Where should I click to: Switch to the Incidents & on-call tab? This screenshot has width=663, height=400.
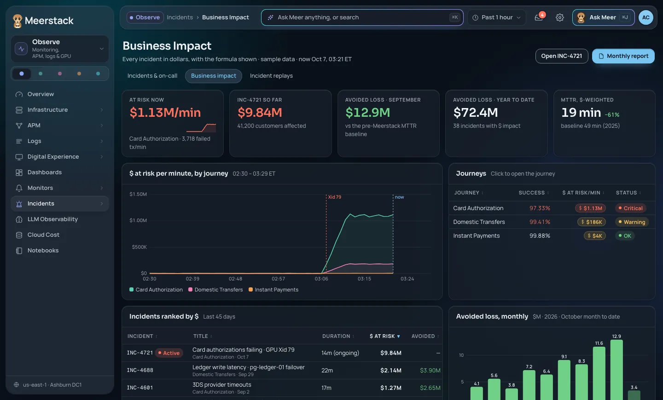point(152,76)
